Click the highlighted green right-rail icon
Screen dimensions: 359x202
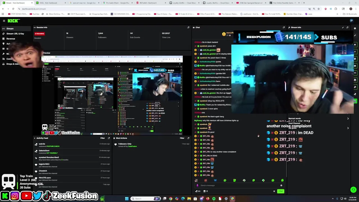pos(355,101)
